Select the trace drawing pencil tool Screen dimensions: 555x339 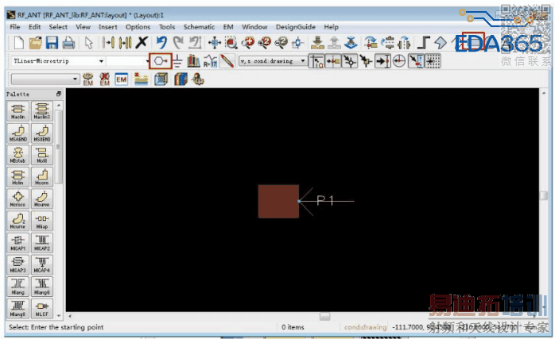(227, 61)
